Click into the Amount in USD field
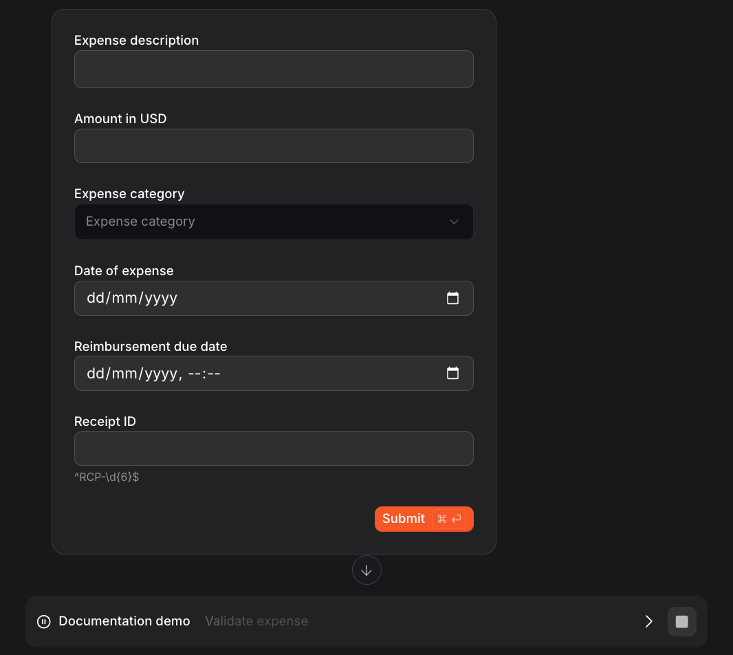Image resolution: width=733 pixels, height=655 pixels. point(273,146)
